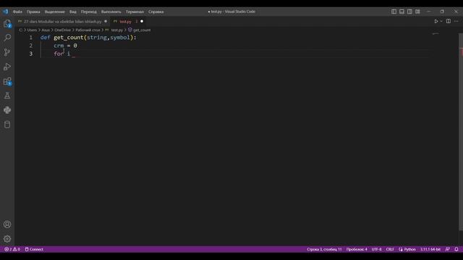This screenshot has width=463, height=260.
Task: Open the Accounts menu
Action: [x=7, y=225]
